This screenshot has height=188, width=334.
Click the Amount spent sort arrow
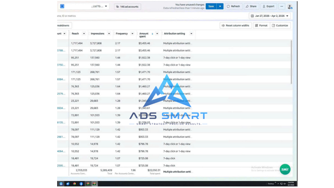(x=152, y=34)
